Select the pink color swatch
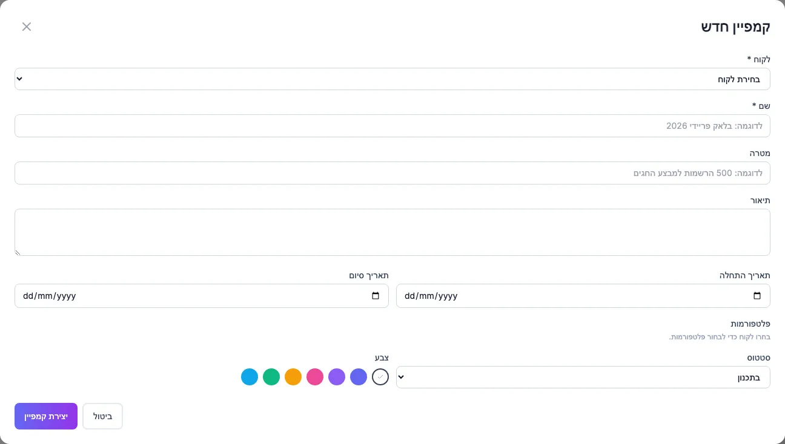This screenshot has height=444, width=785. click(x=315, y=377)
